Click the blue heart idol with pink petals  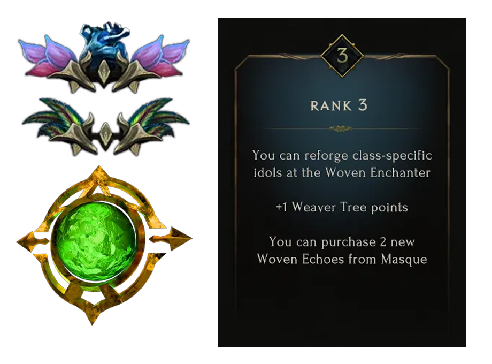click(104, 57)
